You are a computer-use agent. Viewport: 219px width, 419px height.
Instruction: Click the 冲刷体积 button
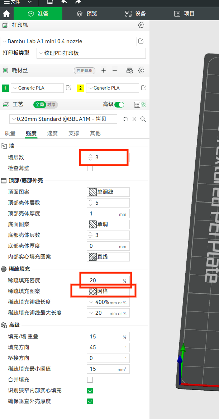tap(85, 70)
